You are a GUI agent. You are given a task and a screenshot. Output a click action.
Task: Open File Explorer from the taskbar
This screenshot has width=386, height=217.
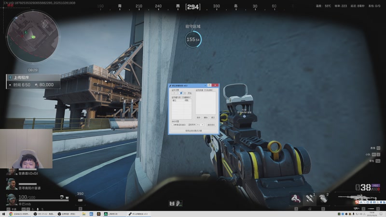pos(83,214)
